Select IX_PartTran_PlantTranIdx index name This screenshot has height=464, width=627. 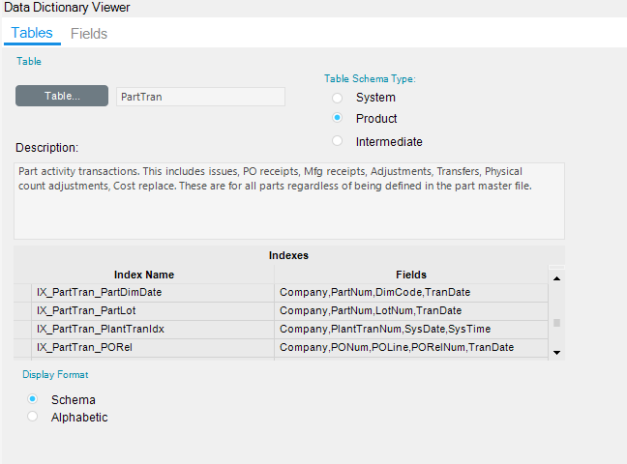(x=153, y=330)
